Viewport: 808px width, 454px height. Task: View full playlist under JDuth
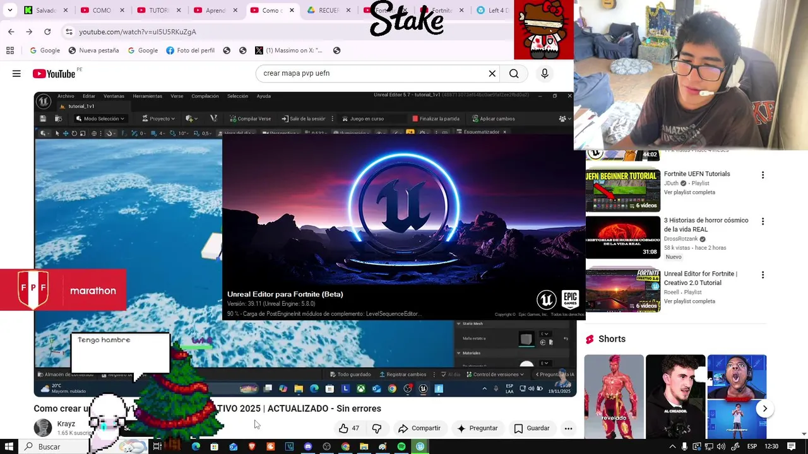coord(689,192)
